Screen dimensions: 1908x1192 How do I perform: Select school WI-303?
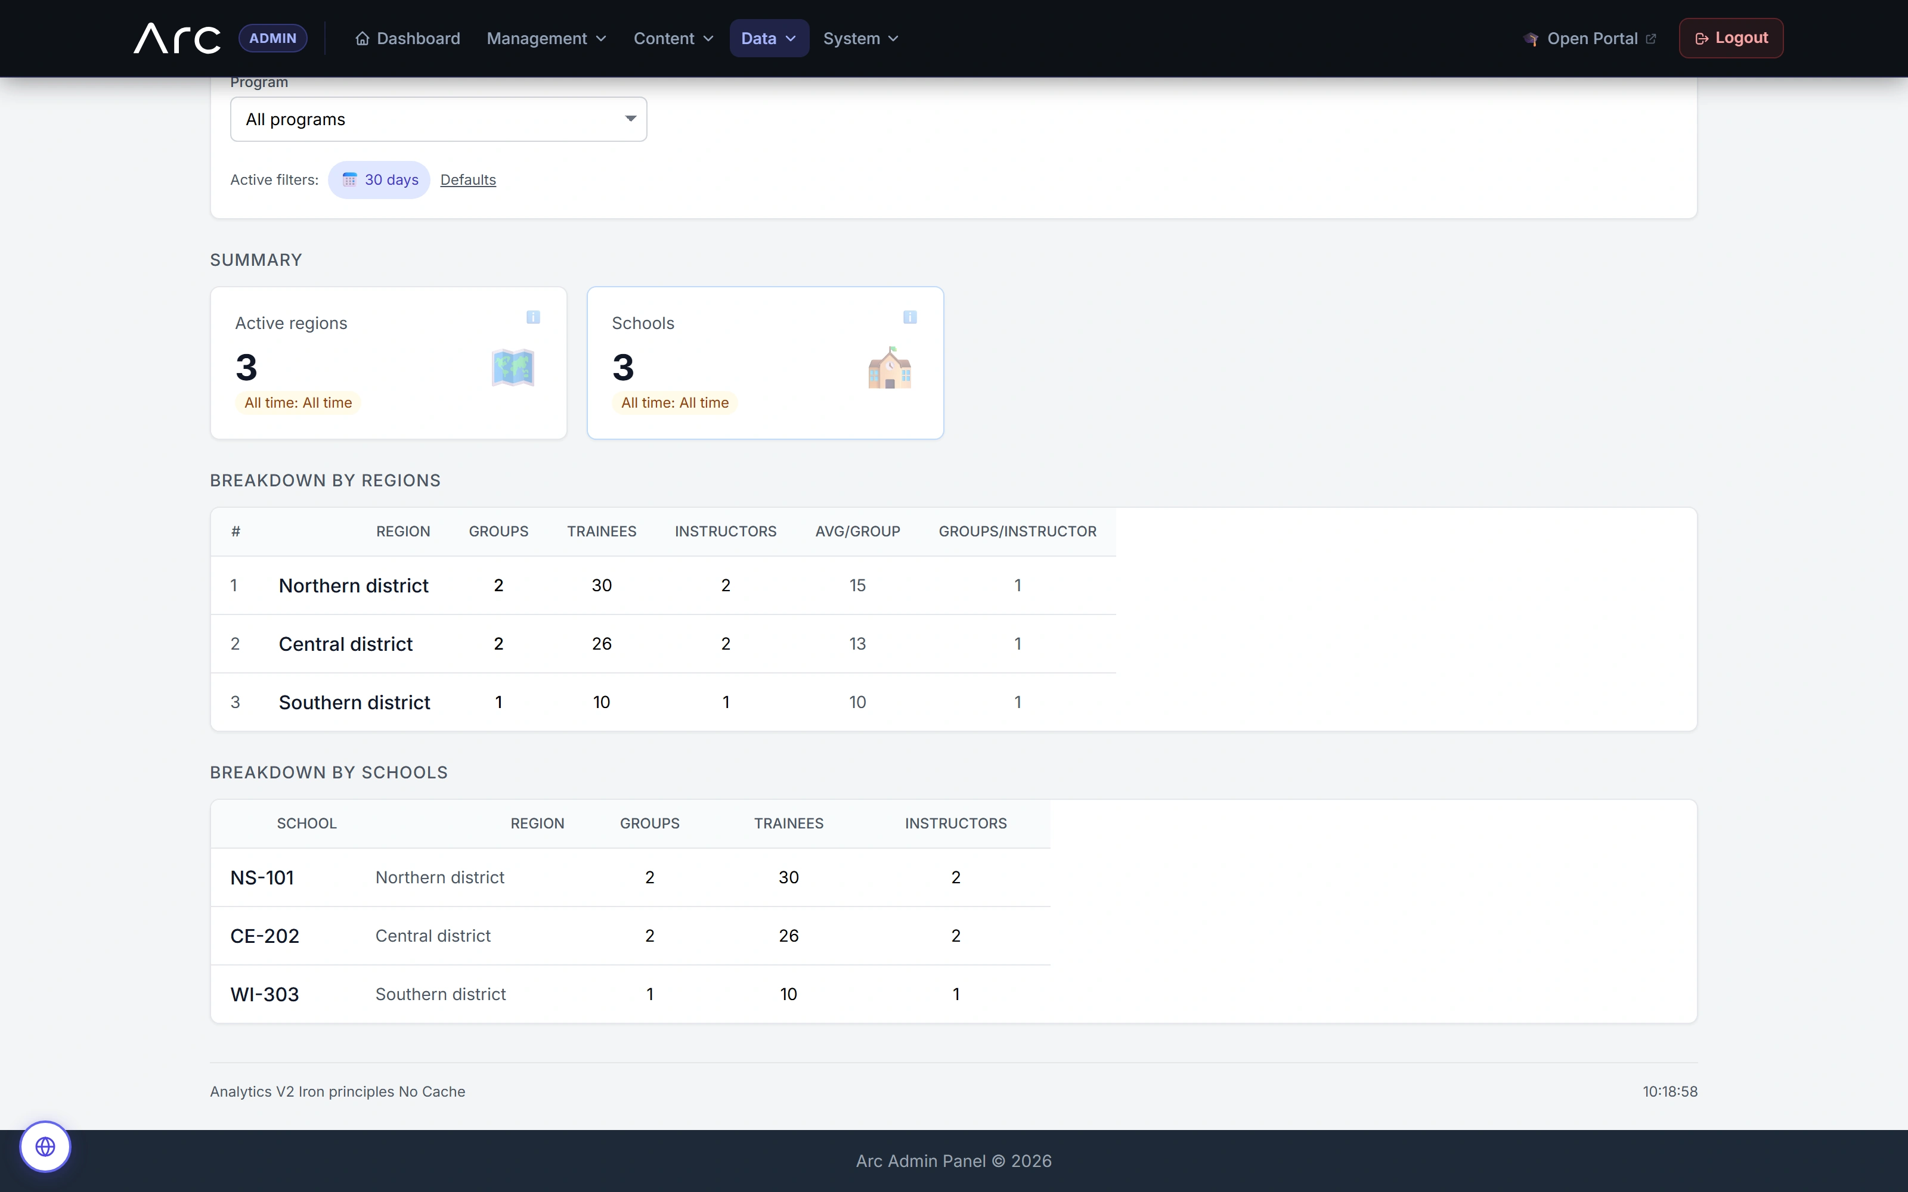[265, 994]
